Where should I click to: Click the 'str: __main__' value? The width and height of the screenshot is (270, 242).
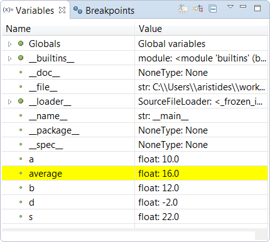tap(163, 116)
